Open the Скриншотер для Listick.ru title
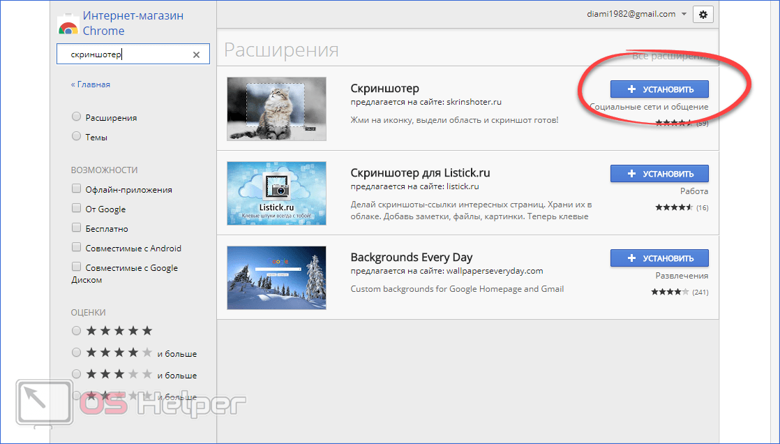 (420, 172)
